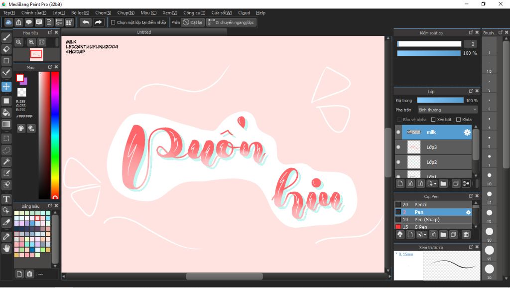This screenshot has height=288, width=510.
Task: Click the Undo arrow in toolbar
Action: point(86,22)
